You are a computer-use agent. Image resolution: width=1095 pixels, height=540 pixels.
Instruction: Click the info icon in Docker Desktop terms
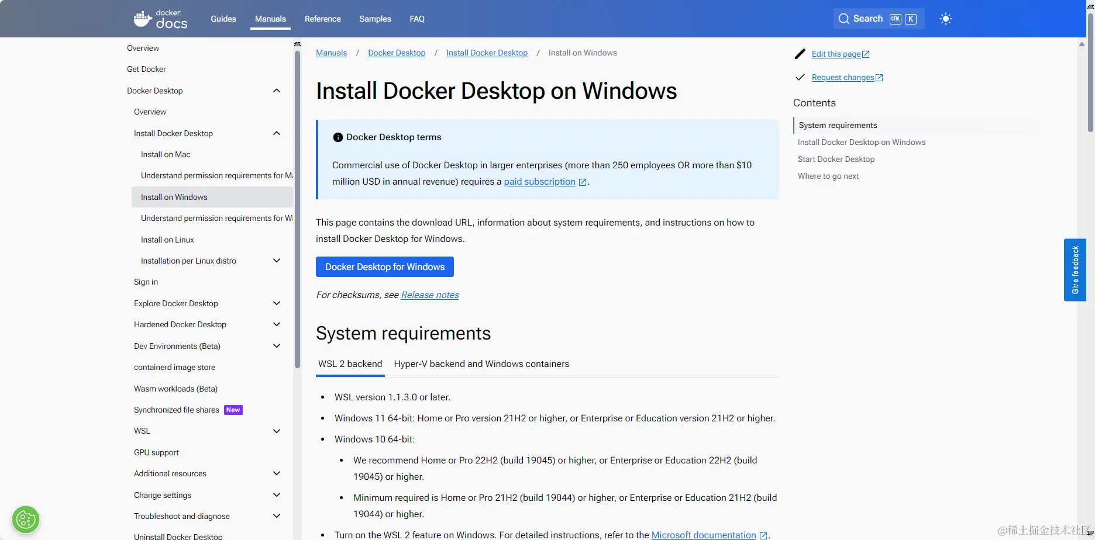[x=338, y=137]
